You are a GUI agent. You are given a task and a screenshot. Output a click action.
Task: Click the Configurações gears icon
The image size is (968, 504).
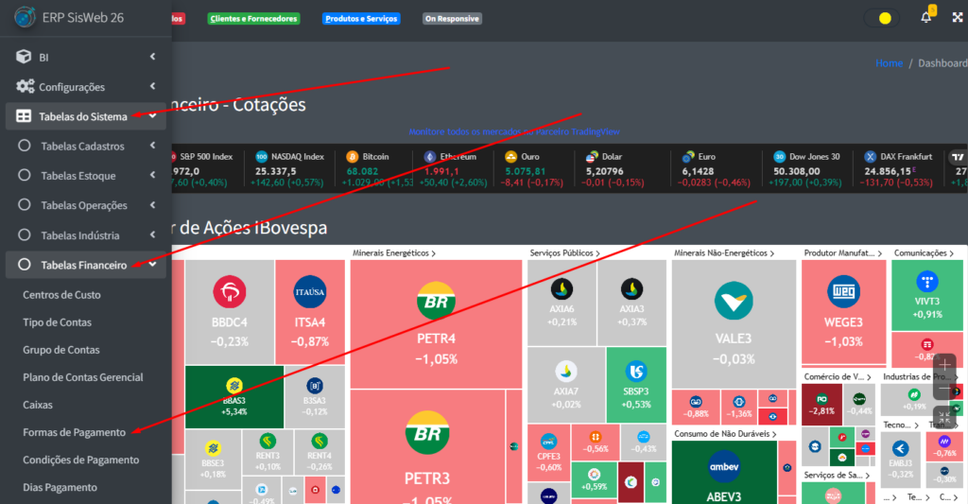point(25,87)
